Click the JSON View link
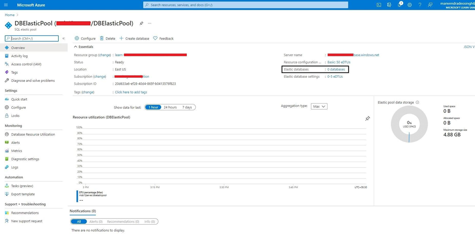 469,47
